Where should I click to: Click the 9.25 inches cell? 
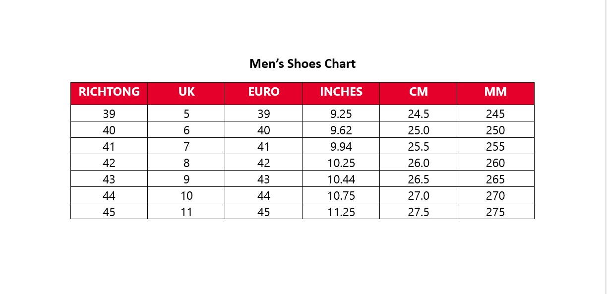point(341,114)
